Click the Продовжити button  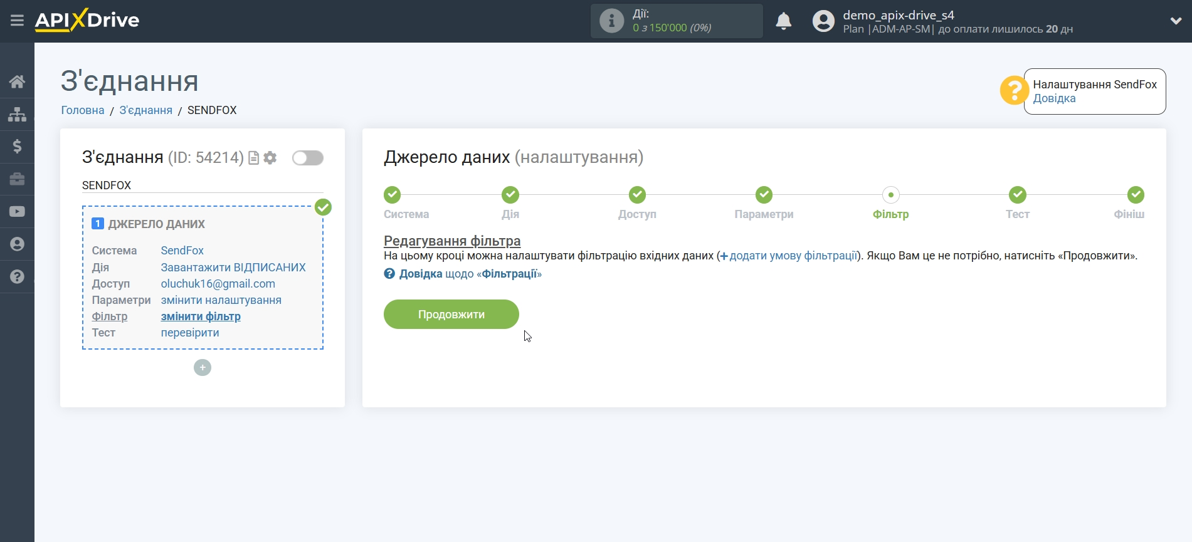[451, 314]
